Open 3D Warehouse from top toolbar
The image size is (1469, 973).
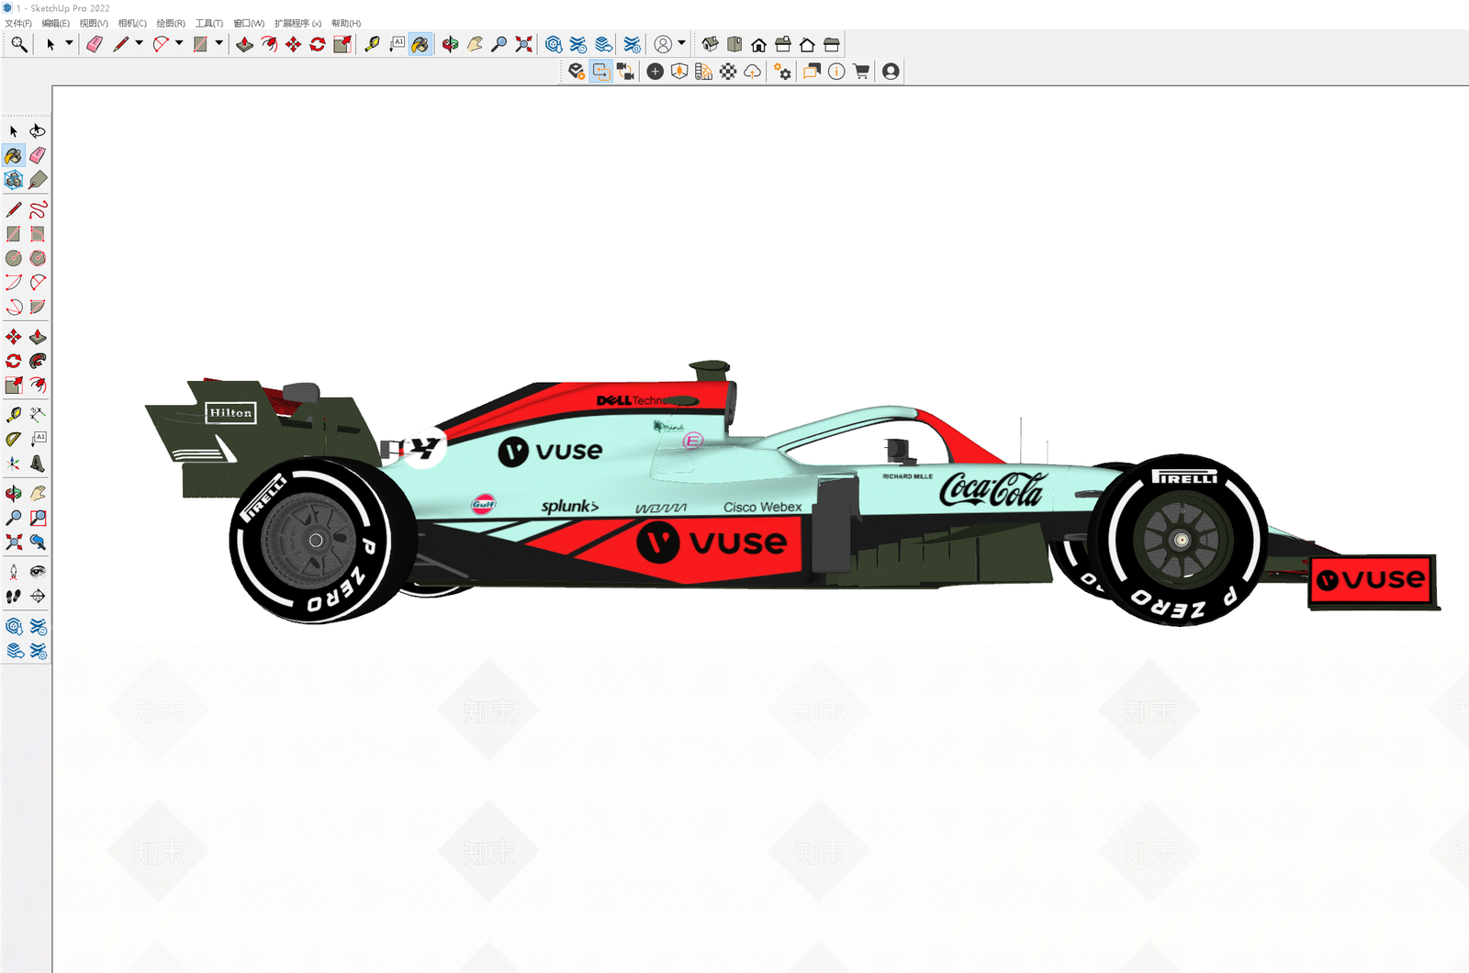click(554, 44)
